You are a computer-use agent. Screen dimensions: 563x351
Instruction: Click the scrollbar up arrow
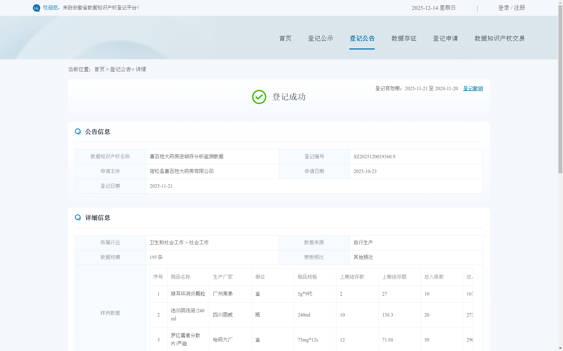pyautogui.click(x=560, y=2)
